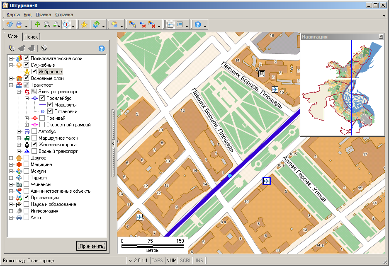Click the stacked layers icon in panel
Screen dimensions: 389x266
click(44, 48)
